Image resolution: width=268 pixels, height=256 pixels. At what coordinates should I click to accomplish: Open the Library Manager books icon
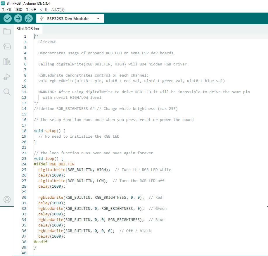pyautogui.click(x=7, y=62)
